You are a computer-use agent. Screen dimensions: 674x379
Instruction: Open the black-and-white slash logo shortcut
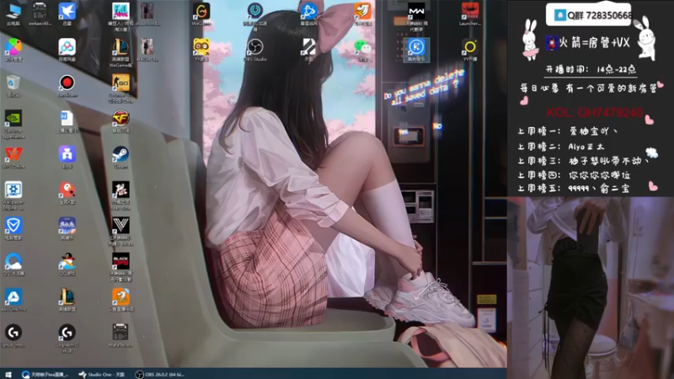pyautogui.click(x=308, y=50)
